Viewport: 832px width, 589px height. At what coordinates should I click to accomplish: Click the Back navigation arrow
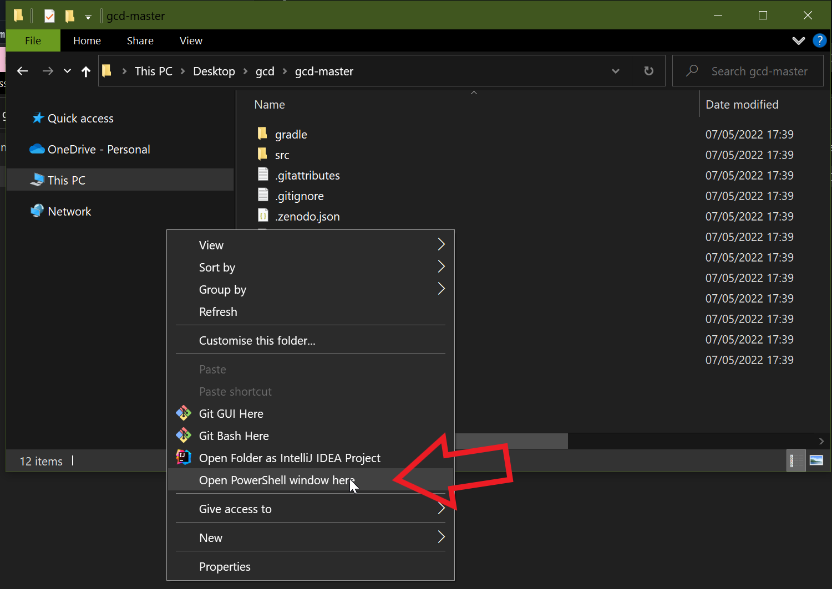pyautogui.click(x=22, y=71)
